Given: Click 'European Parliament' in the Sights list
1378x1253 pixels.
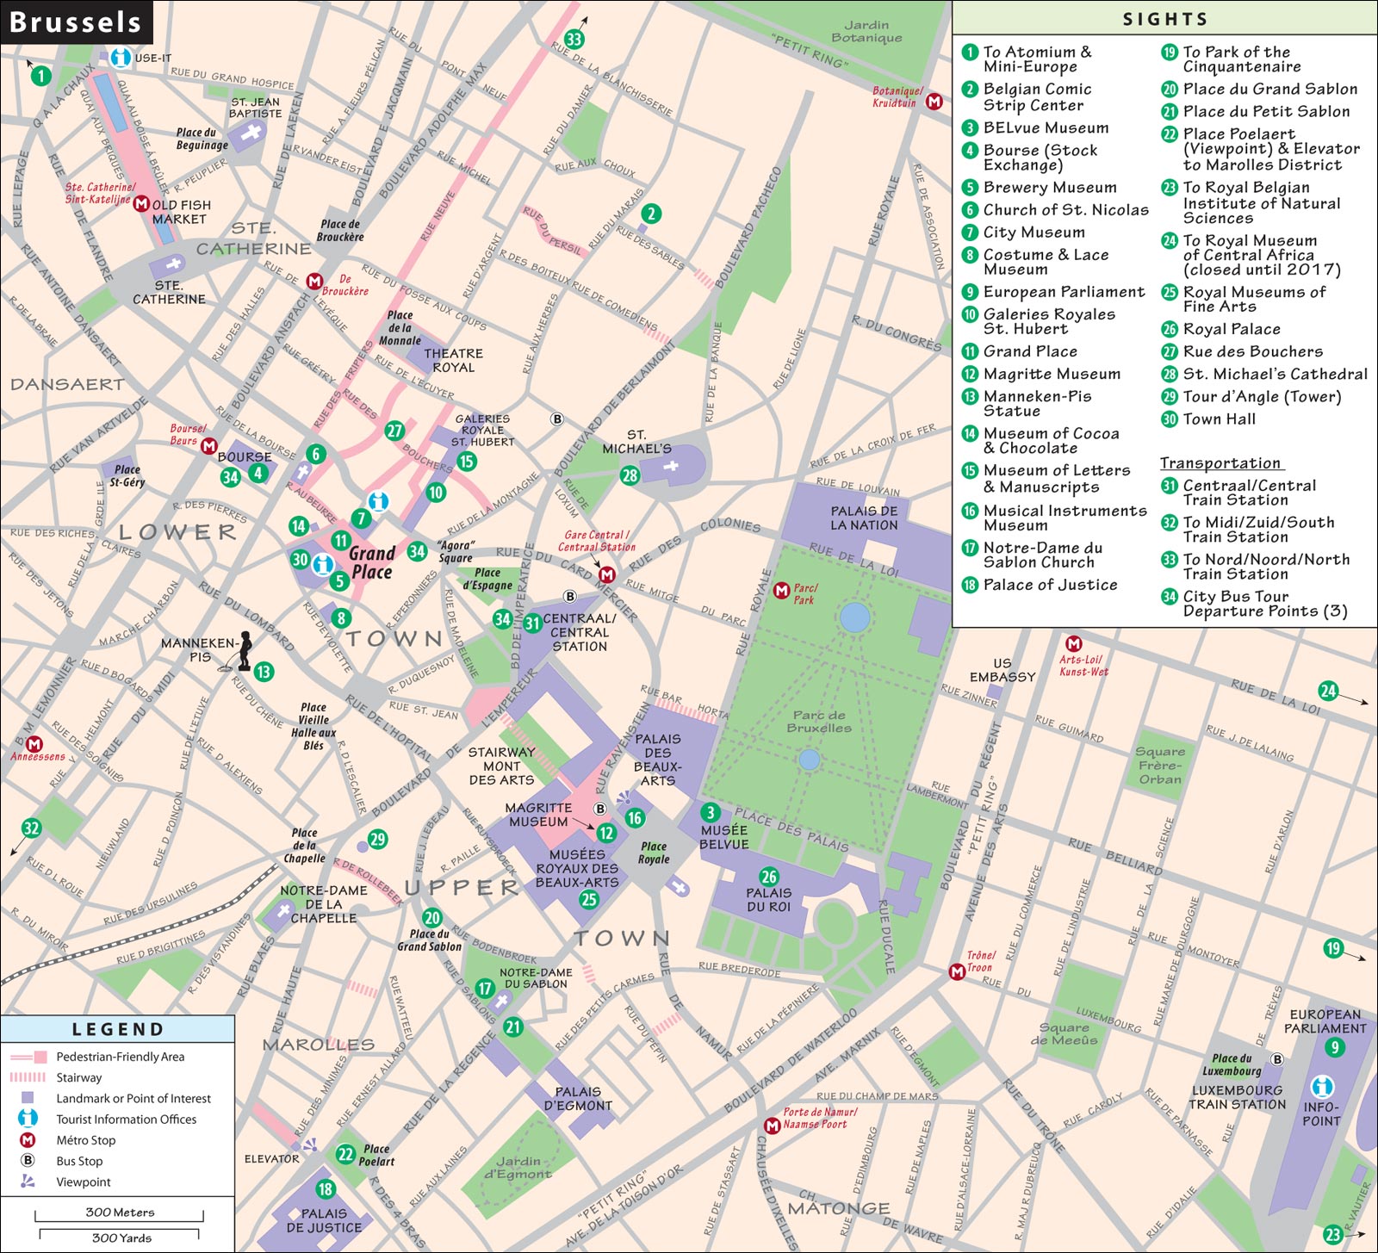Looking at the screenshot, I should click(1065, 292).
